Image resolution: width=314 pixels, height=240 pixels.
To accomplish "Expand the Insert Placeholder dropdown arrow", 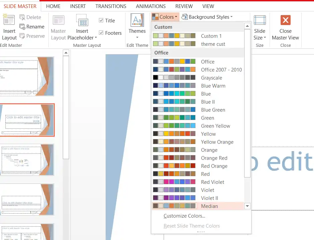I will 96,38.
